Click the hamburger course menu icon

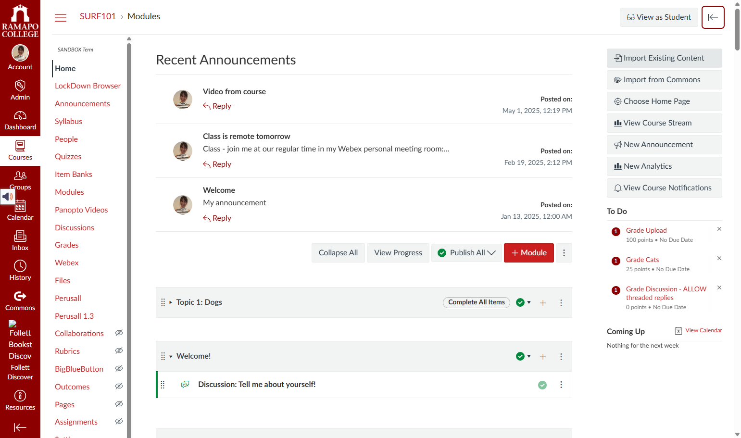tap(61, 18)
